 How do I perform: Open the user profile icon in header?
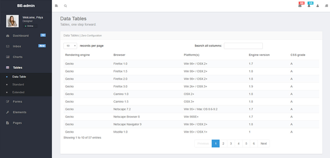[x=318, y=6]
